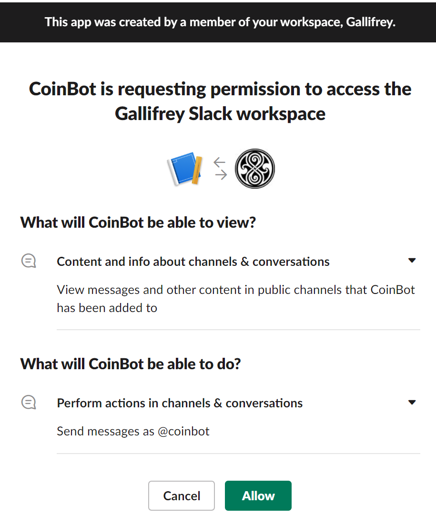This screenshot has height=515, width=436.
Task: Collapse the Content and info permissions arrow
Action: point(412,261)
